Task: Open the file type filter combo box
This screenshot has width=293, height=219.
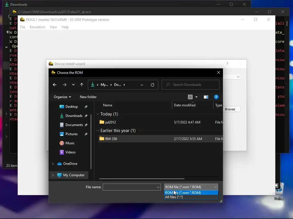Action: [191, 187]
